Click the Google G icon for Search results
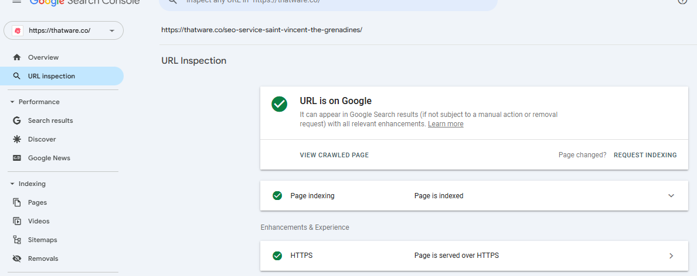Screen dimensions: 697x276 click(x=17, y=120)
